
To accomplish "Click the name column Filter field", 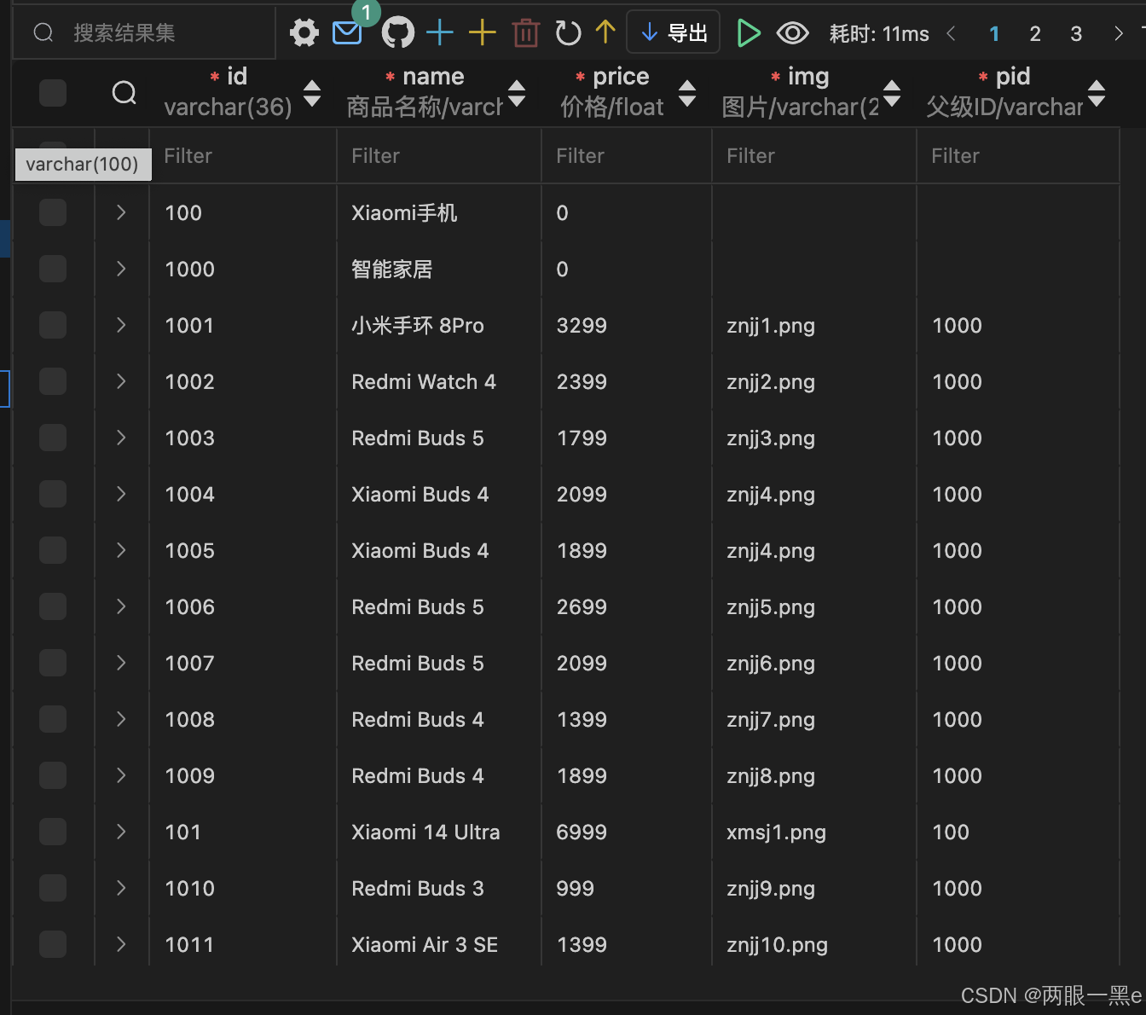I will click(439, 156).
